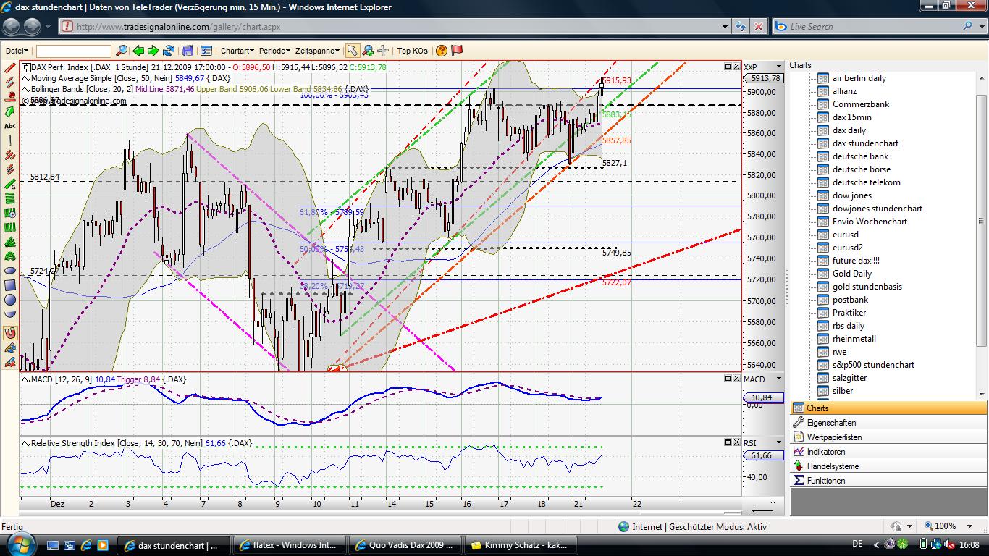Select the blue rectangle drawing tool
This screenshot has width=989, height=556.
pos(10,285)
